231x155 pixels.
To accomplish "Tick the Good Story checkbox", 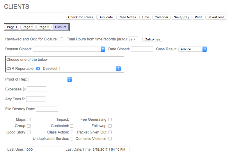I will pos(29,132).
